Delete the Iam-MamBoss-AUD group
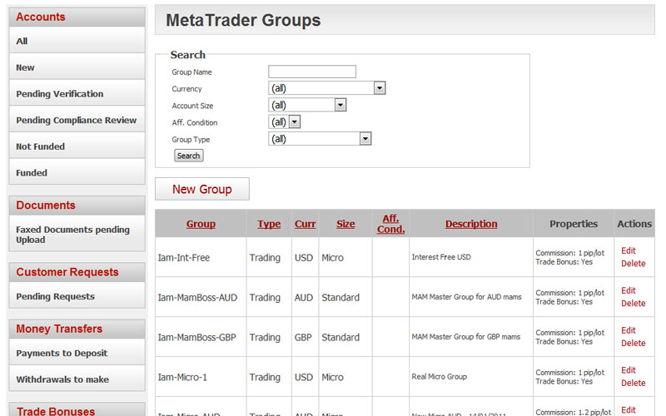 coord(634,303)
